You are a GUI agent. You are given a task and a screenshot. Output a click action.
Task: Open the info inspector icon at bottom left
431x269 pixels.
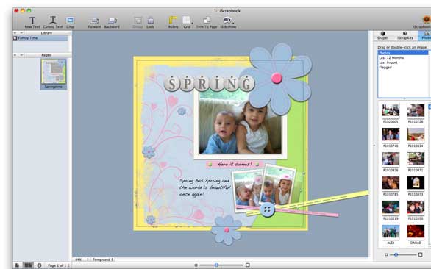tap(39, 265)
